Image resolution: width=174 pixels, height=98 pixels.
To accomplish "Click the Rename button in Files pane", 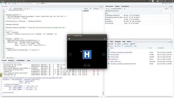I will (x=125, y=44).
